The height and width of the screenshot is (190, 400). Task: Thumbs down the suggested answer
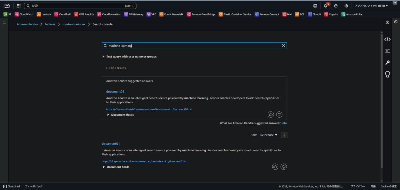tap(279, 114)
